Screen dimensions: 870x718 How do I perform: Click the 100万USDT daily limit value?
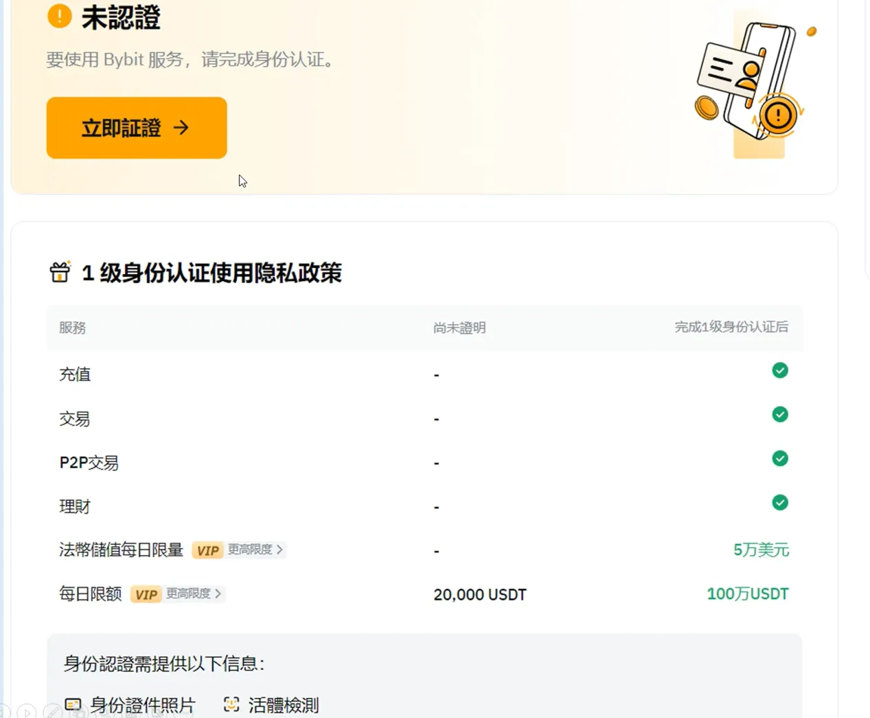click(x=747, y=594)
